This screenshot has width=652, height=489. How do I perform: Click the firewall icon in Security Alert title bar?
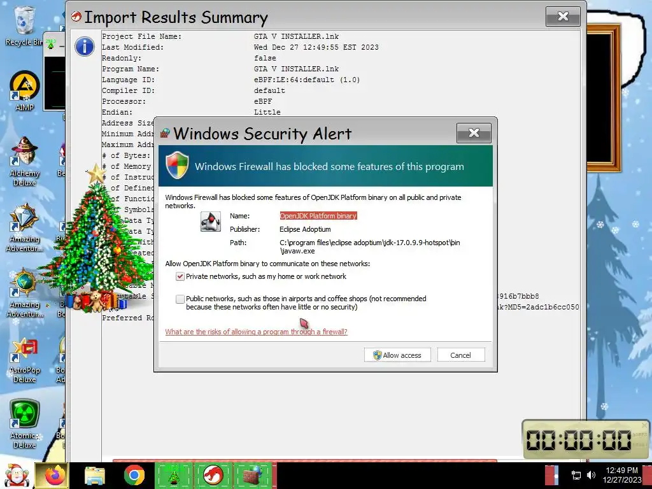click(x=165, y=133)
